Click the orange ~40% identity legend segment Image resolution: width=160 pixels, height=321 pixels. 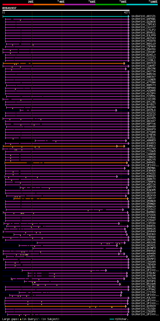[x=49, y=5]
